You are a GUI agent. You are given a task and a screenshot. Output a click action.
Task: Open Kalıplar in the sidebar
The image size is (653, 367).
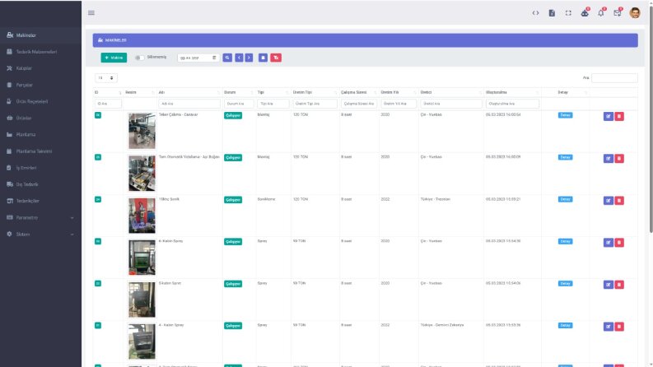(x=41, y=67)
